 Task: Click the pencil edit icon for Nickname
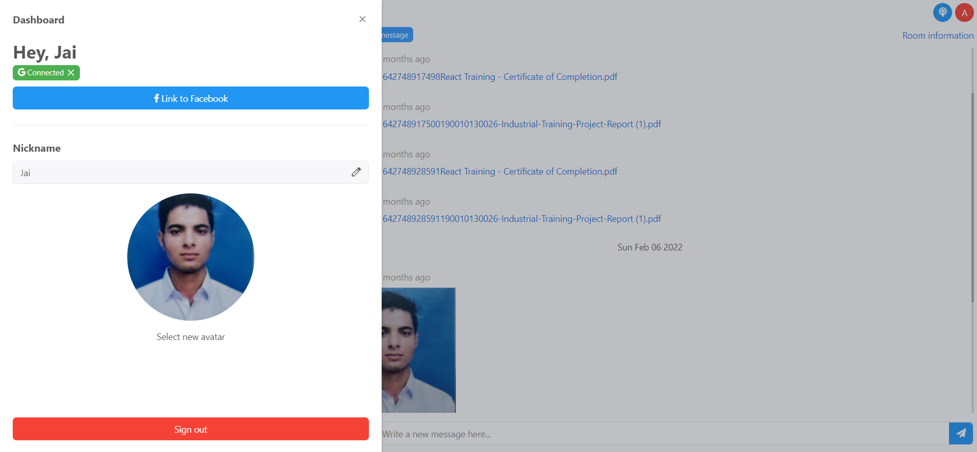[356, 172]
